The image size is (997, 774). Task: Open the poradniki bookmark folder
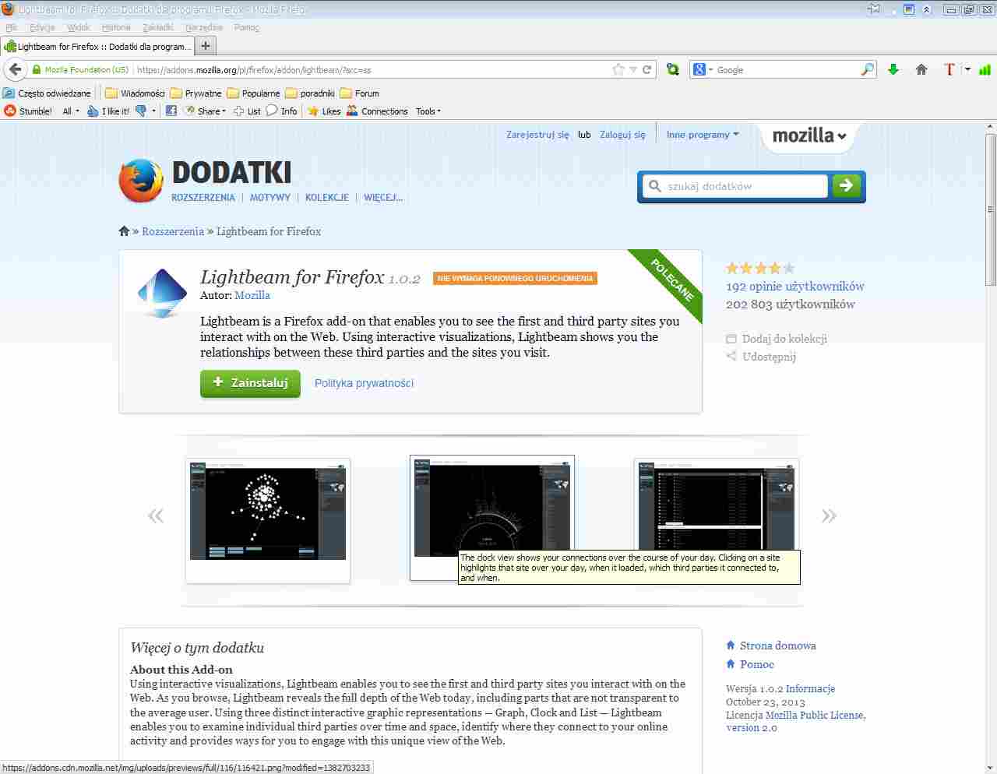coord(310,93)
